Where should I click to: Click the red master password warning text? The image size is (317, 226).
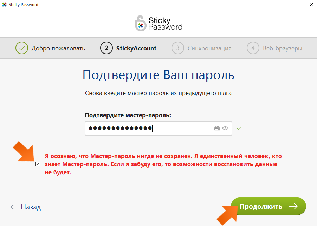click(163, 164)
